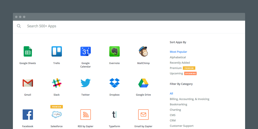The image size is (258, 129).
Task: Click the Google Calendar label text
Action: point(86,65)
